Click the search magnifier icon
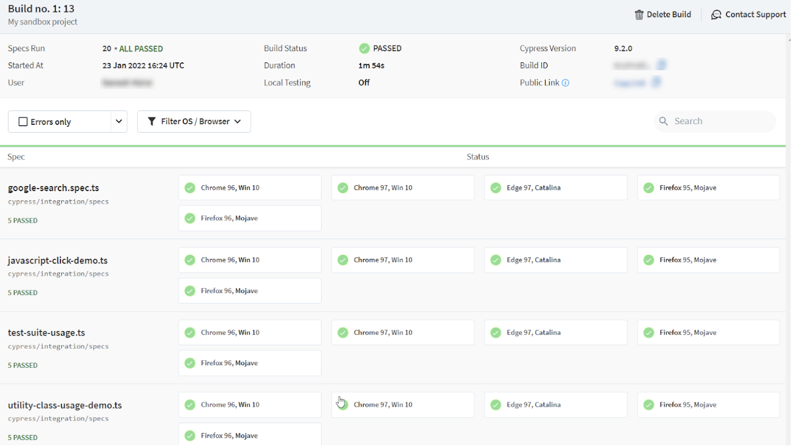Viewport: 792px width, 448px height. [663, 122]
